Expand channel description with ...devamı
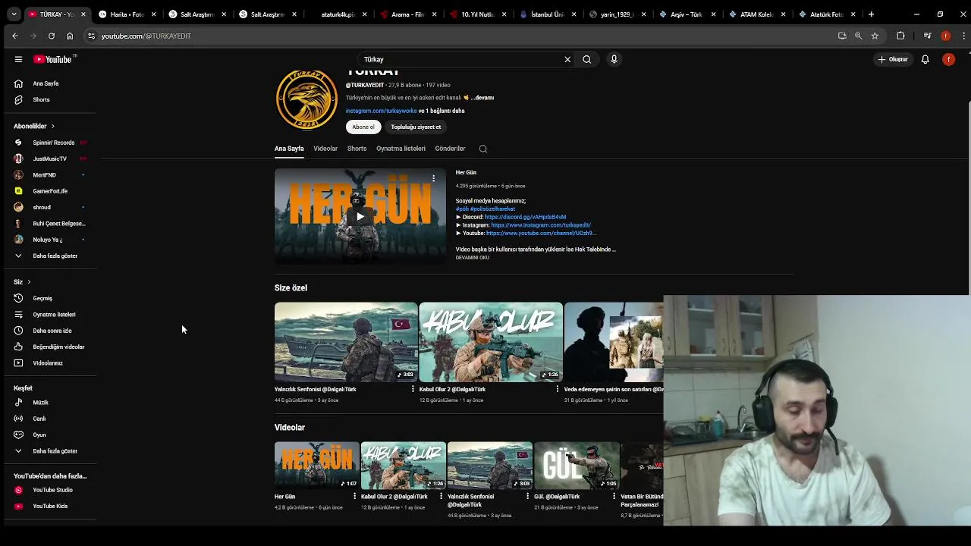Image resolution: width=971 pixels, height=546 pixels. tap(482, 98)
